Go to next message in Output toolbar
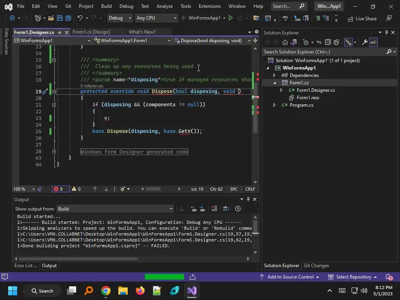Screen dimensions: 400x300 [202, 209]
